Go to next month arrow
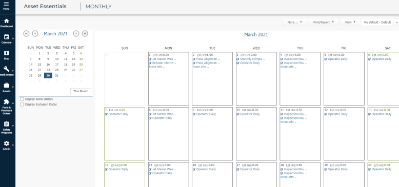 point(76,33)
